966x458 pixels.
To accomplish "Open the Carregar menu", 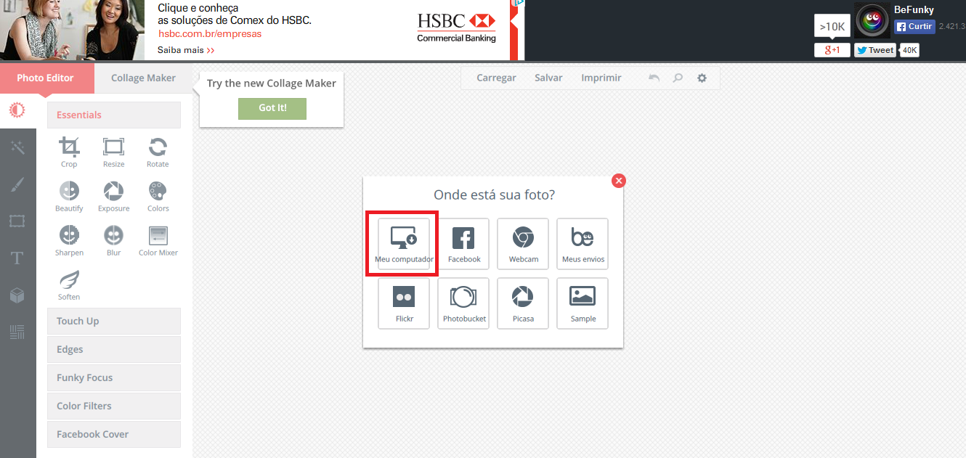I will [x=496, y=78].
